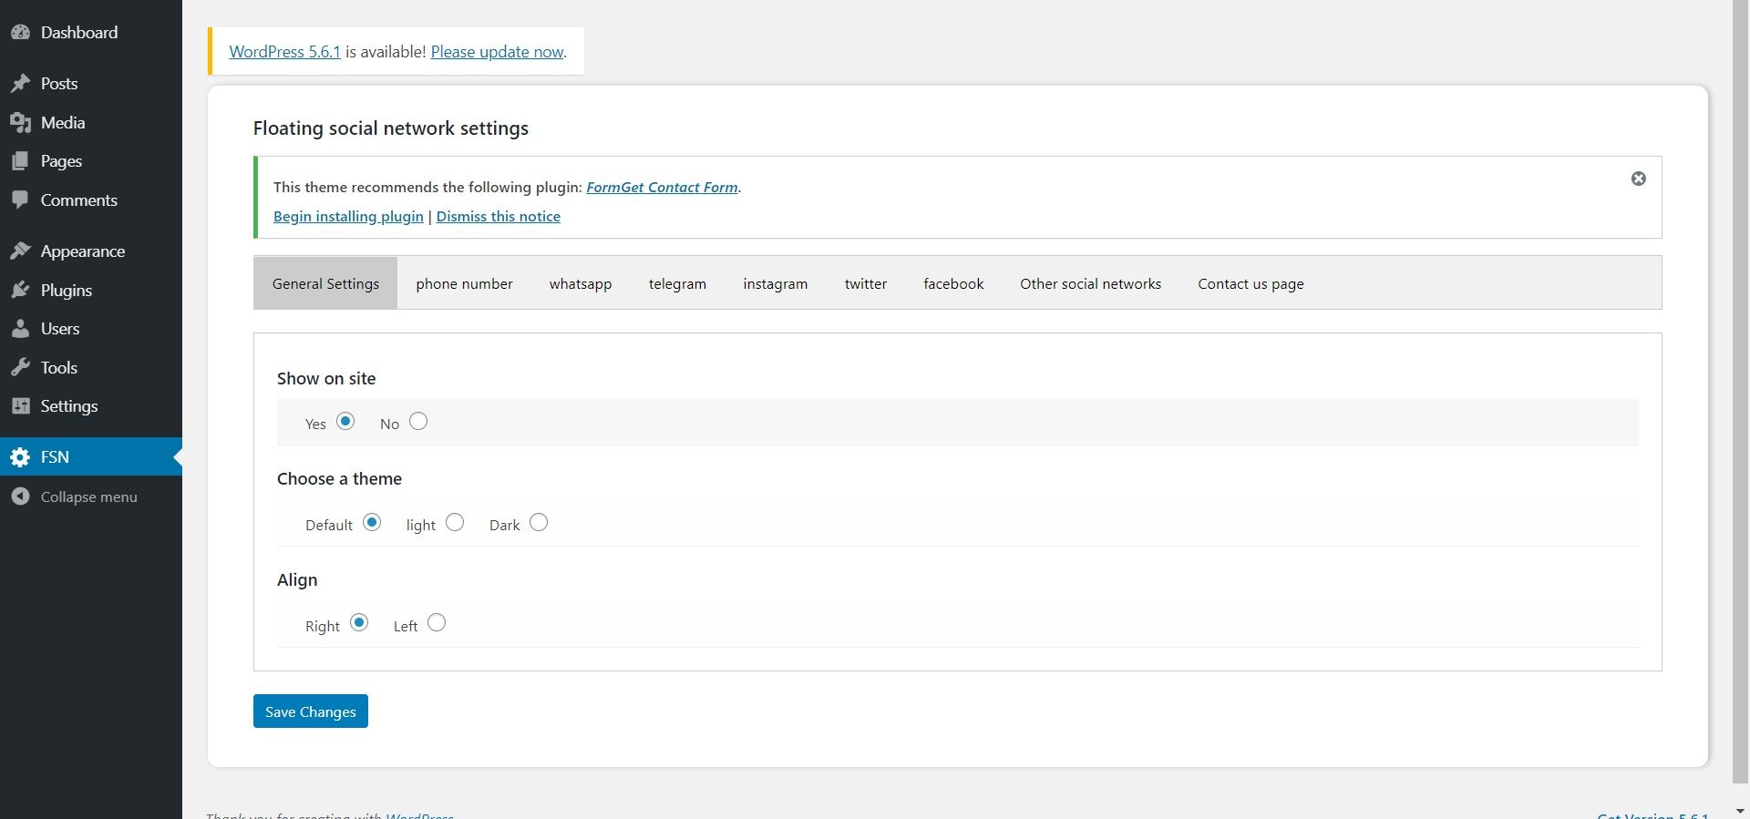
Task: Select No for Show on site
Action: point(418,422)
